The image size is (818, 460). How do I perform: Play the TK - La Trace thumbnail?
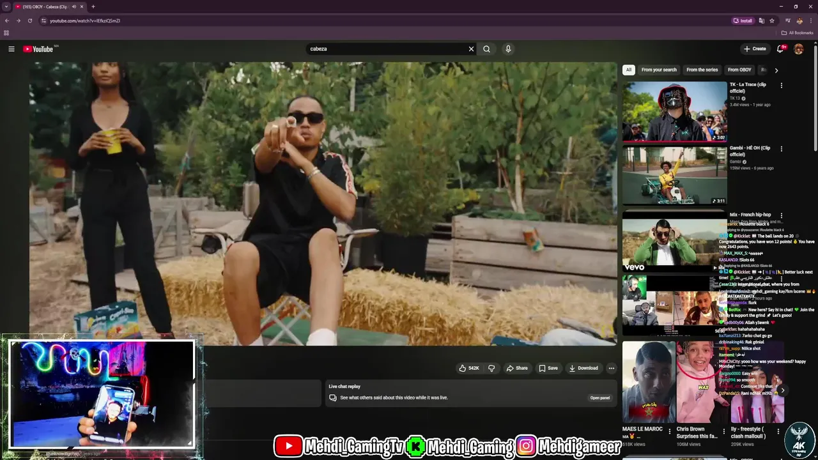675,111
